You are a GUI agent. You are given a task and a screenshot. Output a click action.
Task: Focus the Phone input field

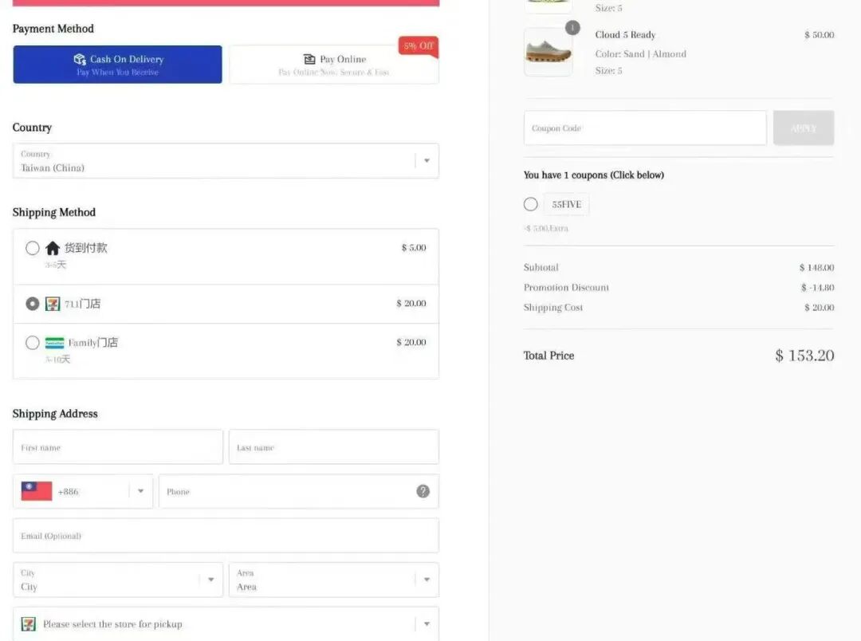click(299, 492)
